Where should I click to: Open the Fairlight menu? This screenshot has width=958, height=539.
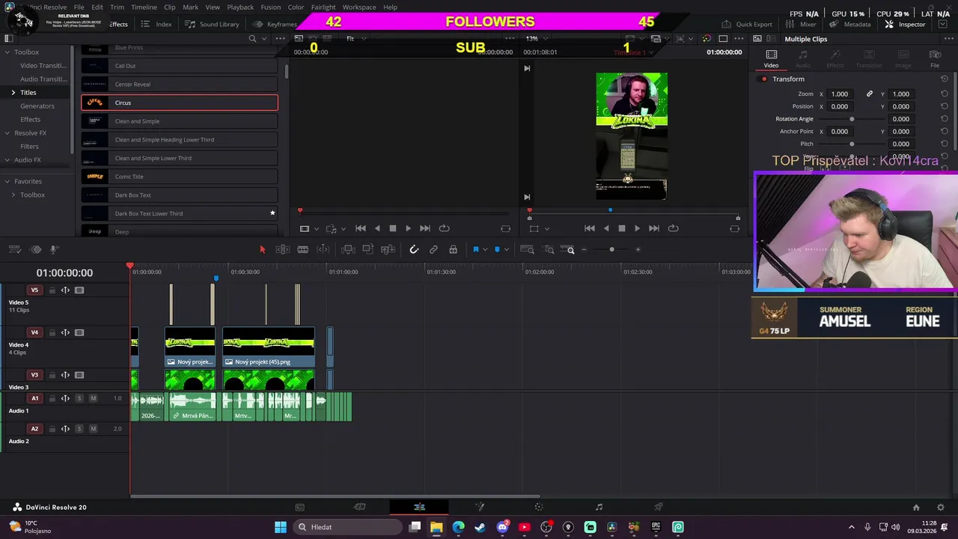coord(323,7)
